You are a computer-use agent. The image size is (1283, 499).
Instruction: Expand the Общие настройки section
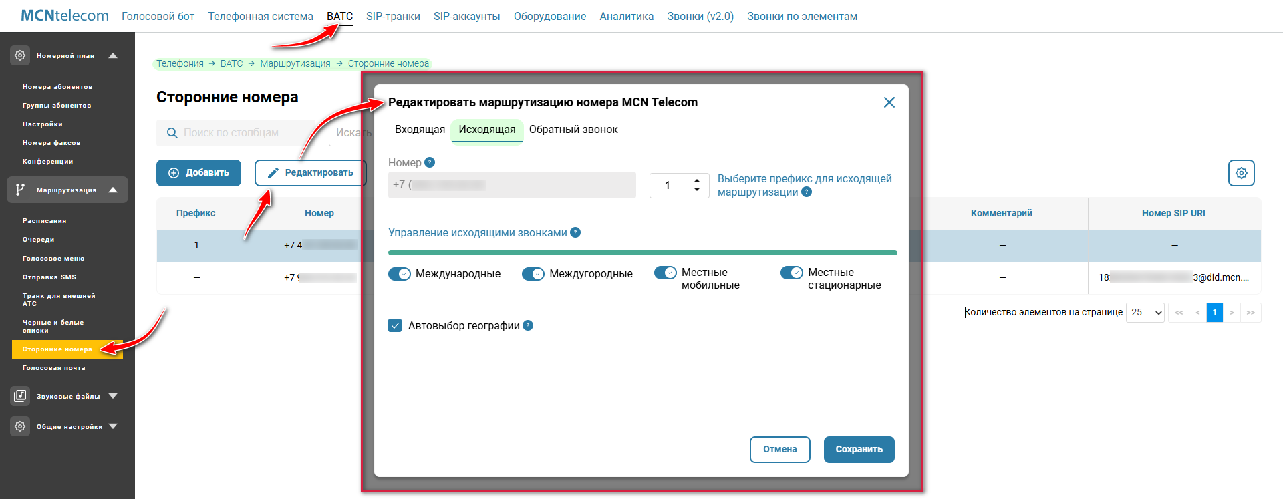[x=113, y=426]
